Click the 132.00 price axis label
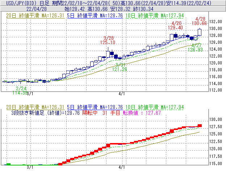Image resolution: width=226 pixels, height=172 pixels. [215, 22]
